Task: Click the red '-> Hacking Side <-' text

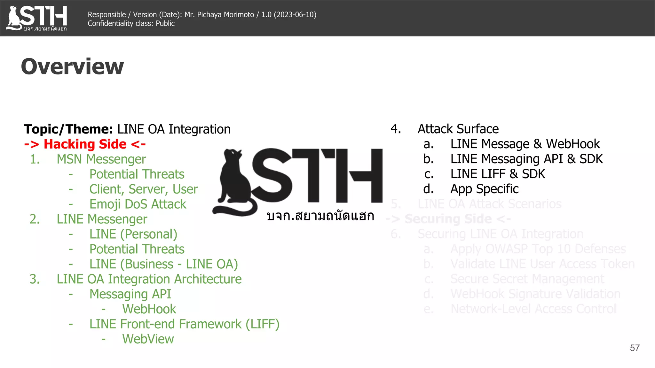Action: [85, 144]
